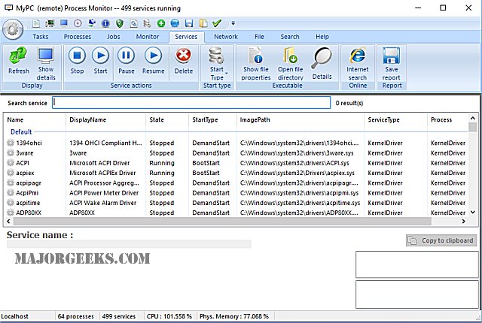Image resolution: width=482 pixels, height=323 pixels.
Task: Click Show details monitor icon
Action: (x=46, y=64)
